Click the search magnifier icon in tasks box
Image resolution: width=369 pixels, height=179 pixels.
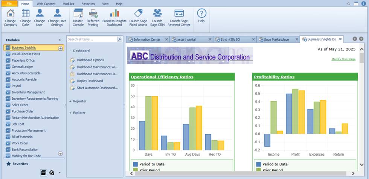[120, 39]
